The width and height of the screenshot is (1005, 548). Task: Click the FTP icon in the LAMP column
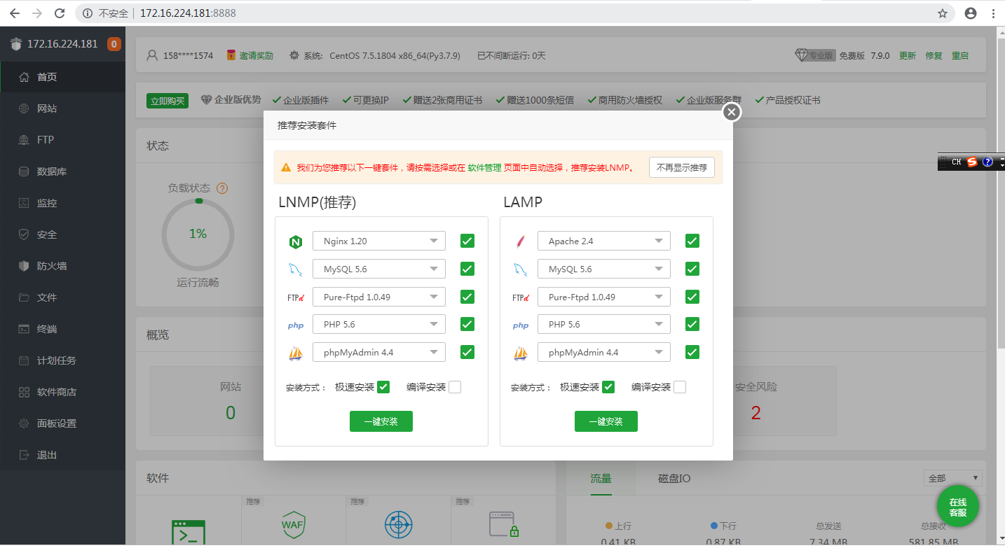coord(520,297)
